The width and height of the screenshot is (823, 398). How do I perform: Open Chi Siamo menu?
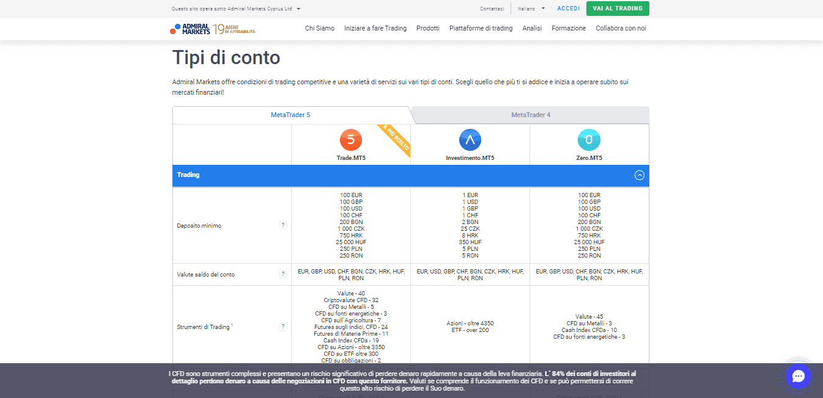coord(320,28)
